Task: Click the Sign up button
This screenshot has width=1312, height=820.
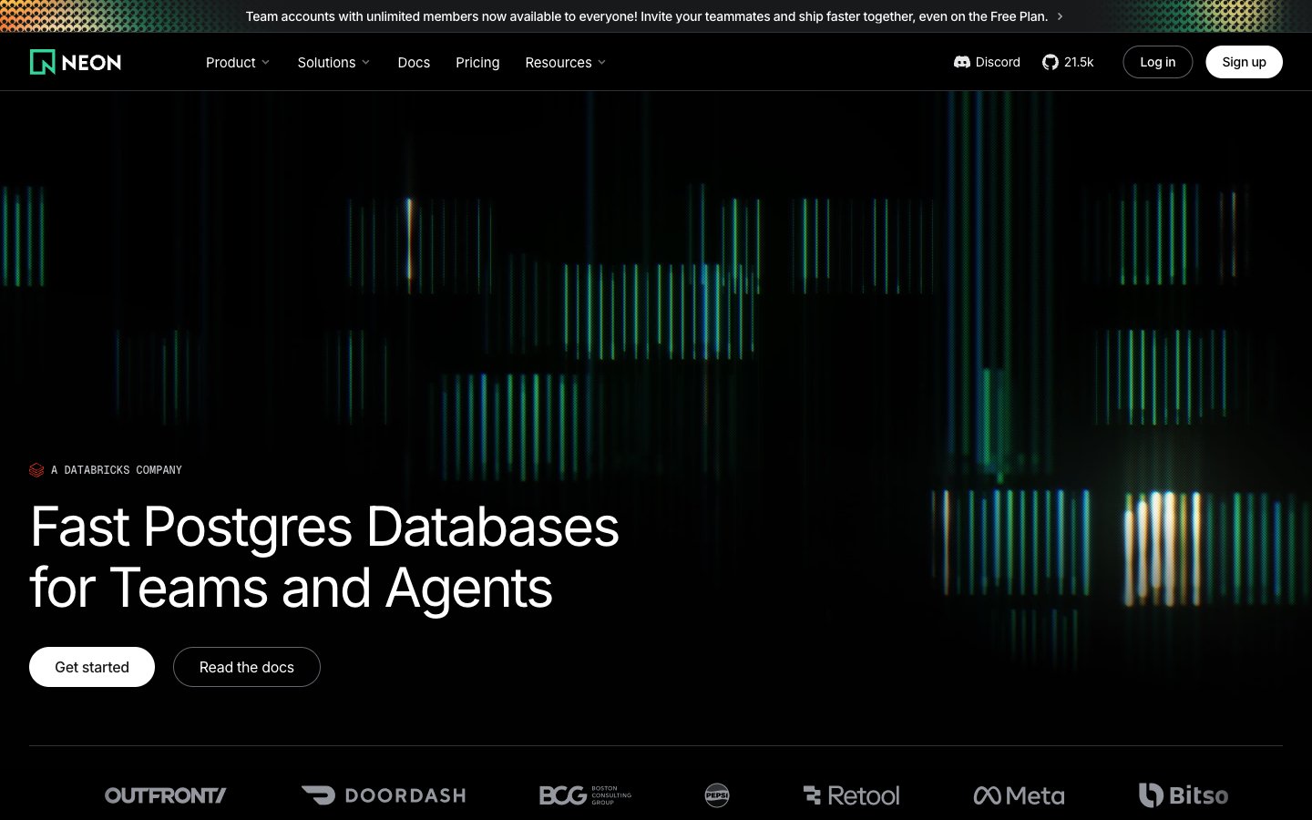Action: click(1244, 62)
